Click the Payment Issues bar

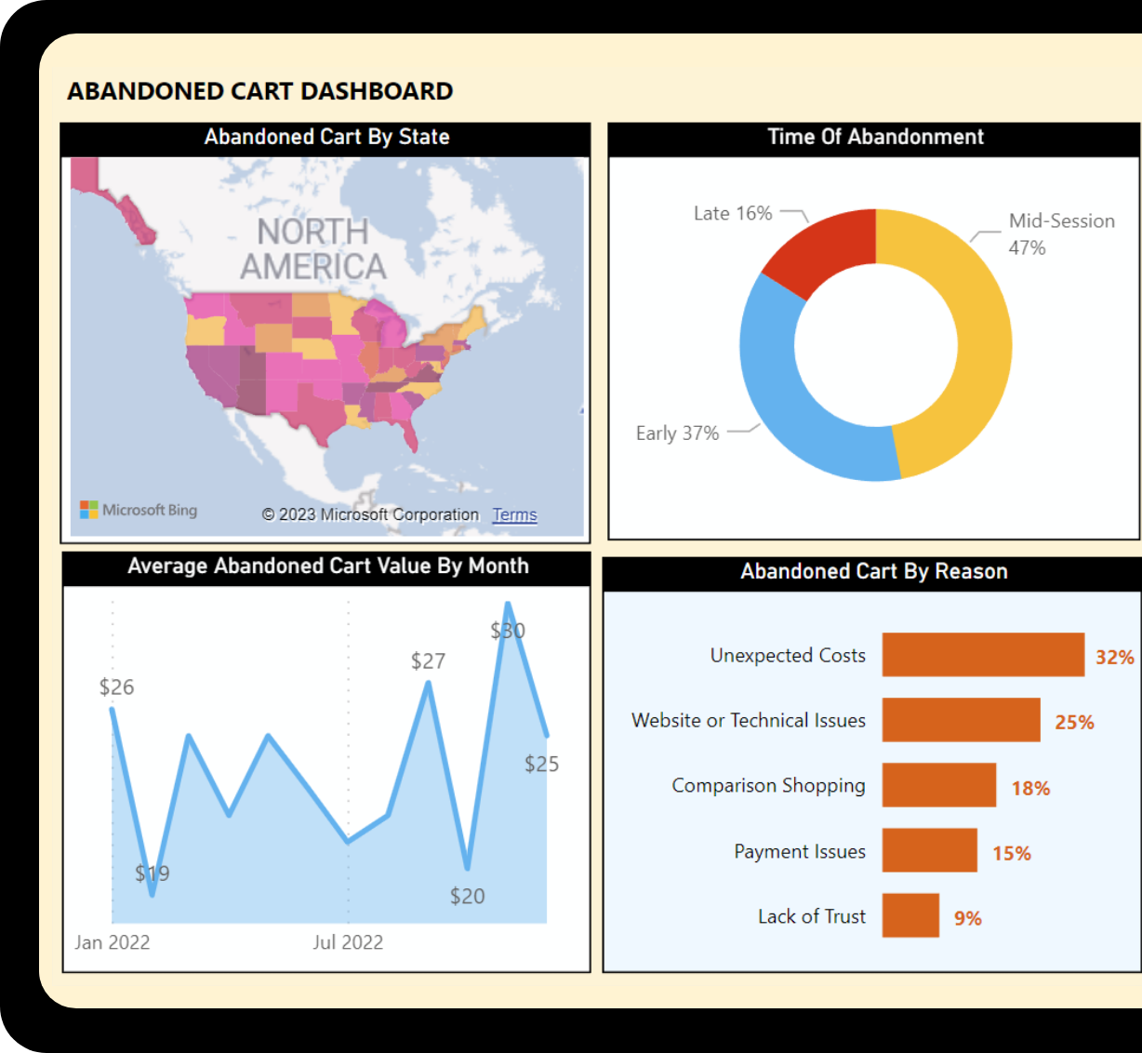(930, 850)
